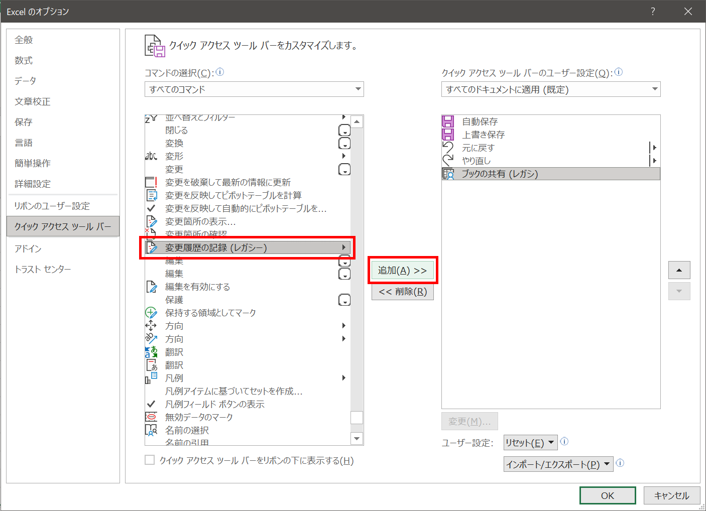Click the 変形 abc icon

click(151, 156)
